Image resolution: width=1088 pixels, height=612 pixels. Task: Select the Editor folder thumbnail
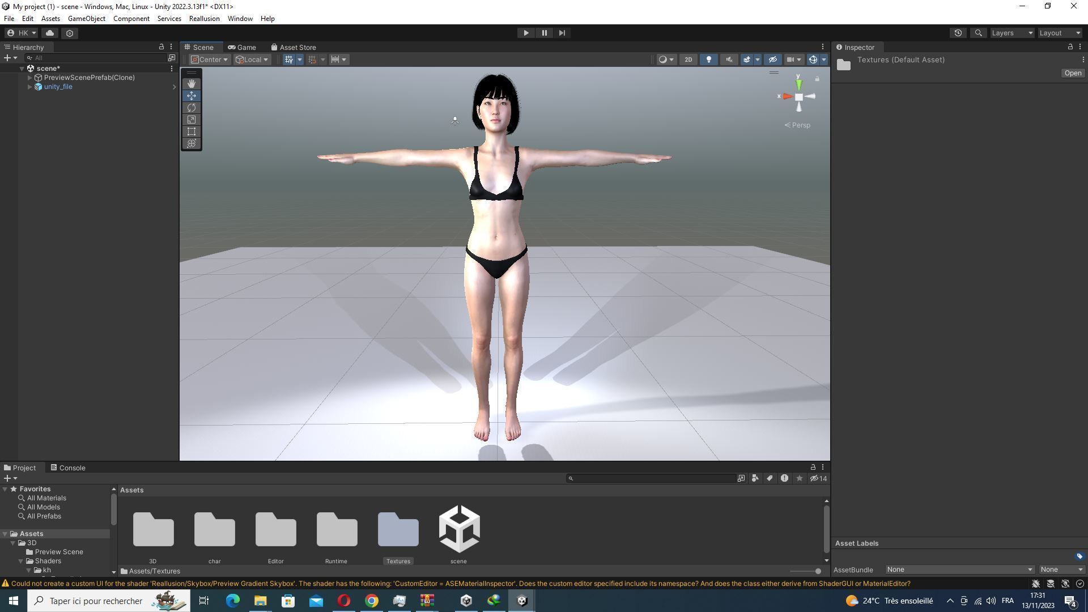click(275, 530)
